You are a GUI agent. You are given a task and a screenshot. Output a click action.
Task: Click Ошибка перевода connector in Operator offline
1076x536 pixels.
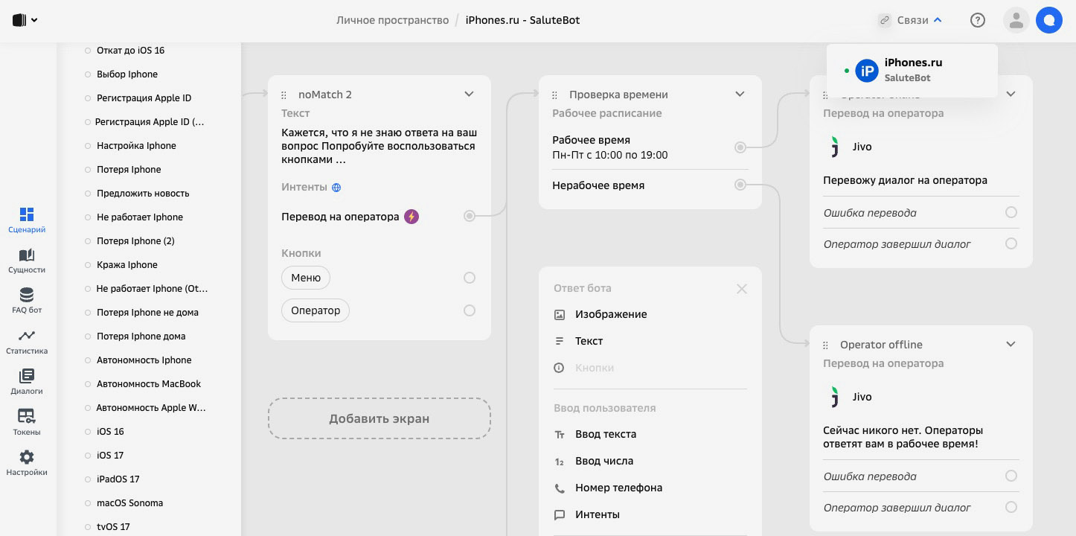1011,476
